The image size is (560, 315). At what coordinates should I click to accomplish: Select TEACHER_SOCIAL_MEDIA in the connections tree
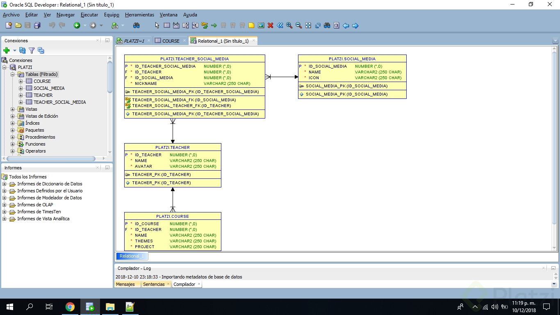click(59, 102)
